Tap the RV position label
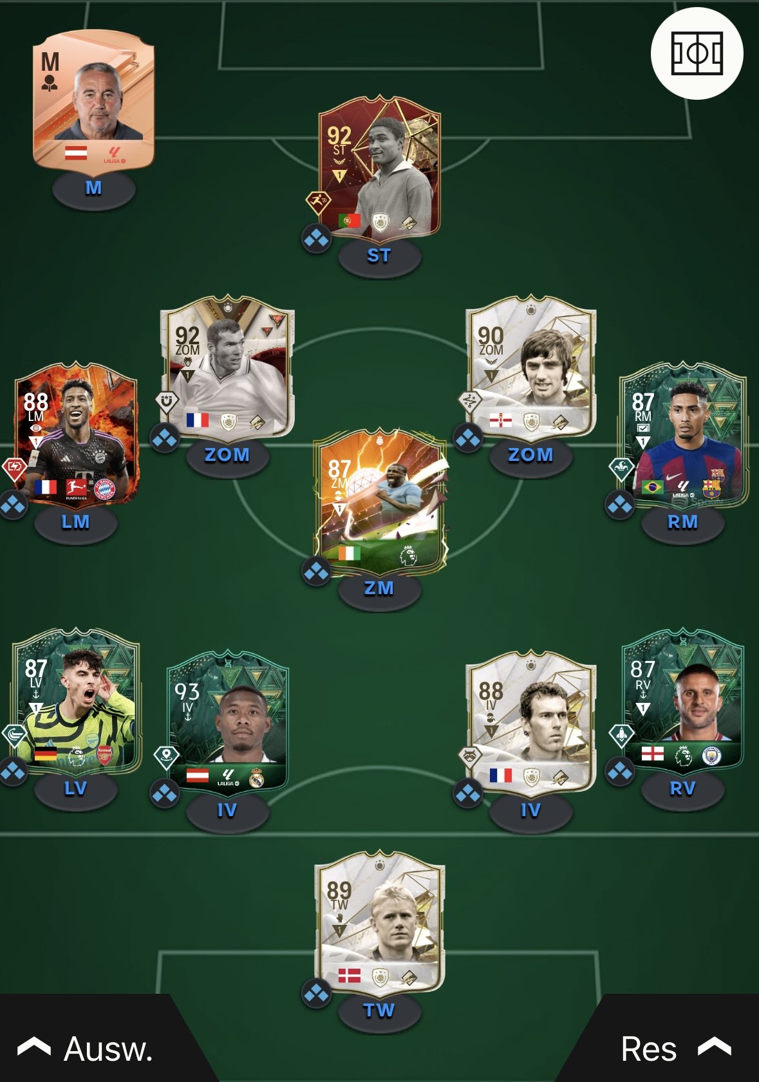The width and height of the screenshot is (759, 1082). [682, 788]
